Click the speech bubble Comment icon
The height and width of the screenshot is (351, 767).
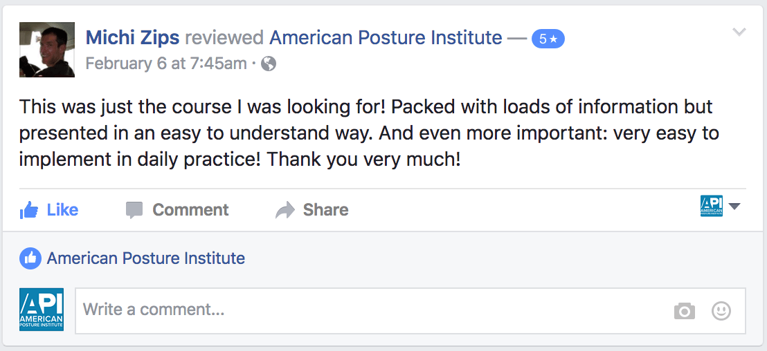pos(134,210)
